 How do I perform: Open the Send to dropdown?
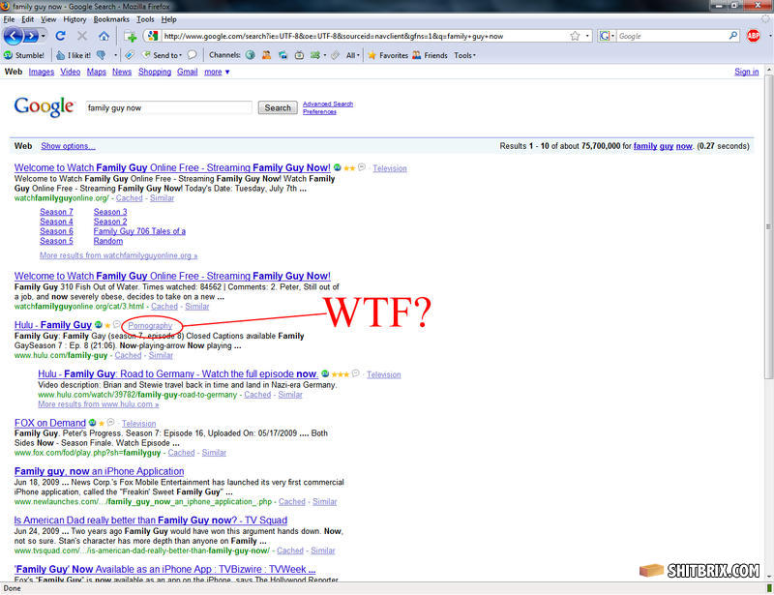pyautogui.click(x=162, y=55)
